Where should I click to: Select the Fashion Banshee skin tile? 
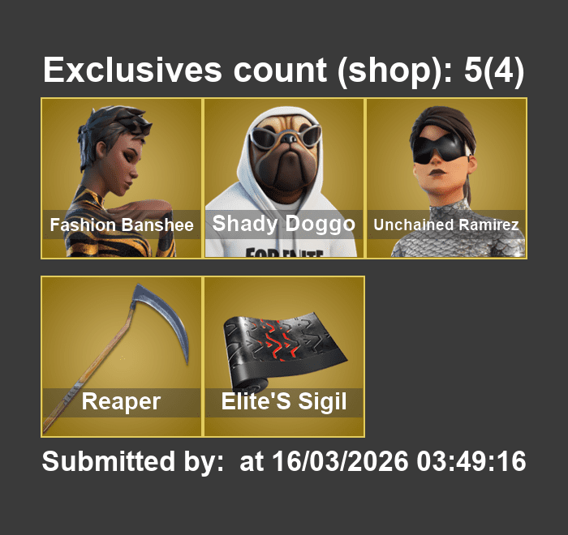[122, 178]
